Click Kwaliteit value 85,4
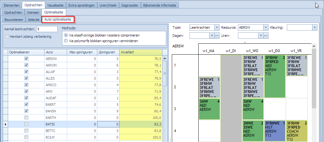324x142 pixels. click(x=141, y=98)
